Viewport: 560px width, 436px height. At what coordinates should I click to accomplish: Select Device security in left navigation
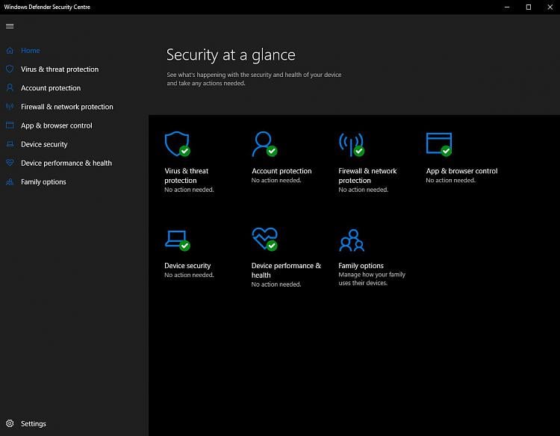[44, 144]
